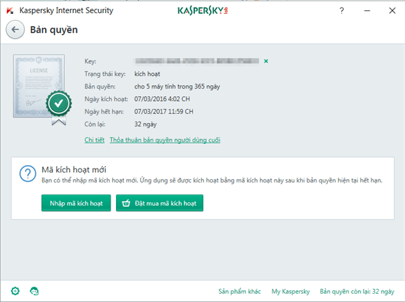Click the Kaspersky logo in title bar
This screenshot has height=302, width=405.
tap(202, 10)
